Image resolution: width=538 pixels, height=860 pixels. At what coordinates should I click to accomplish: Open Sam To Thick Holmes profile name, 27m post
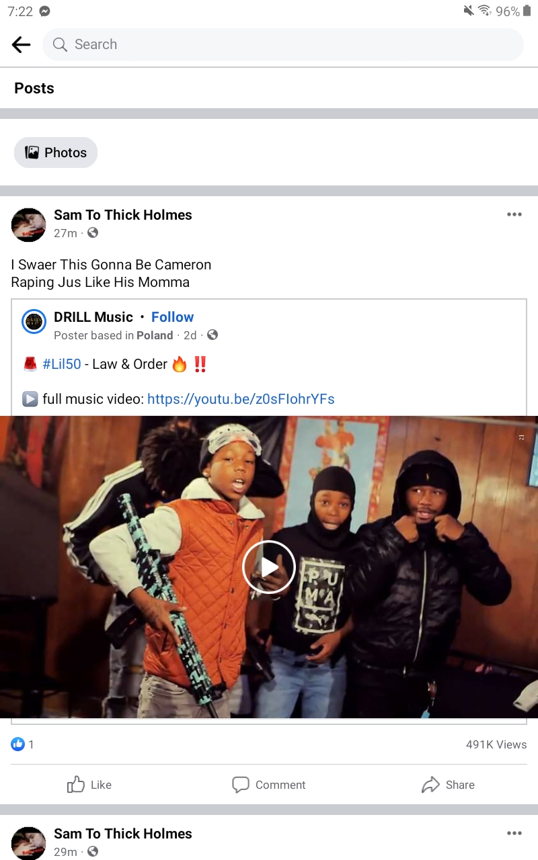pos(123,215)
